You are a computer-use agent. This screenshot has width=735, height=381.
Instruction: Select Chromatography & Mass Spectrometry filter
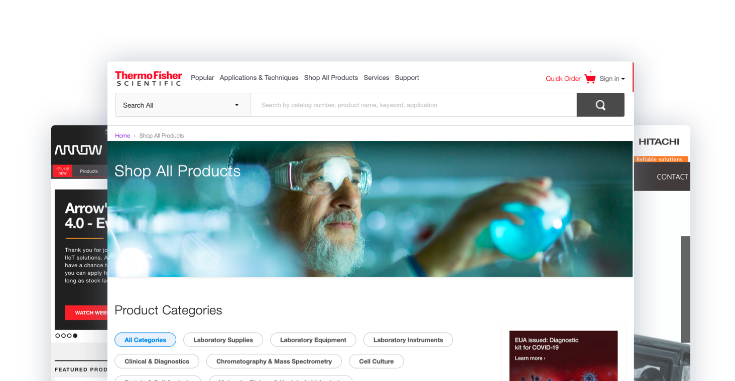pos(274,361)
